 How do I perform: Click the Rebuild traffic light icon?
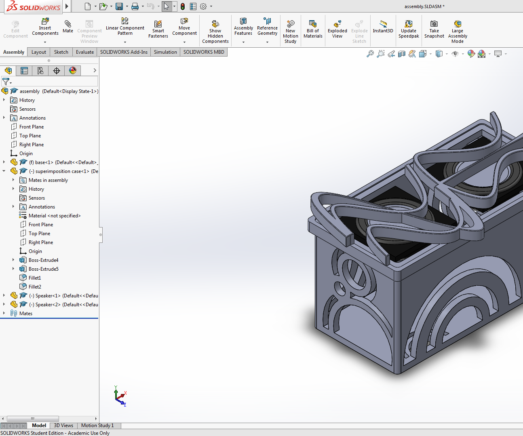(183, 6)
